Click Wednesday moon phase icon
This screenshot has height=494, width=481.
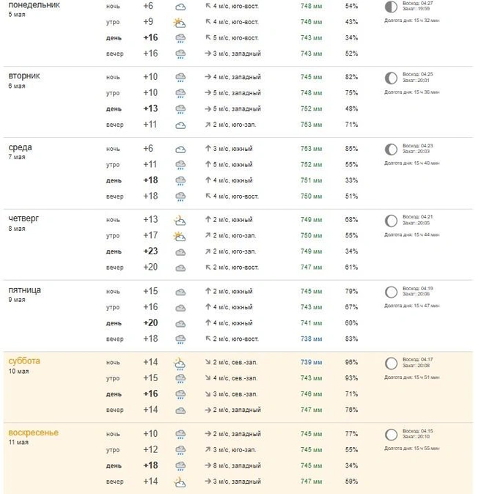click(x=391, y=150)
